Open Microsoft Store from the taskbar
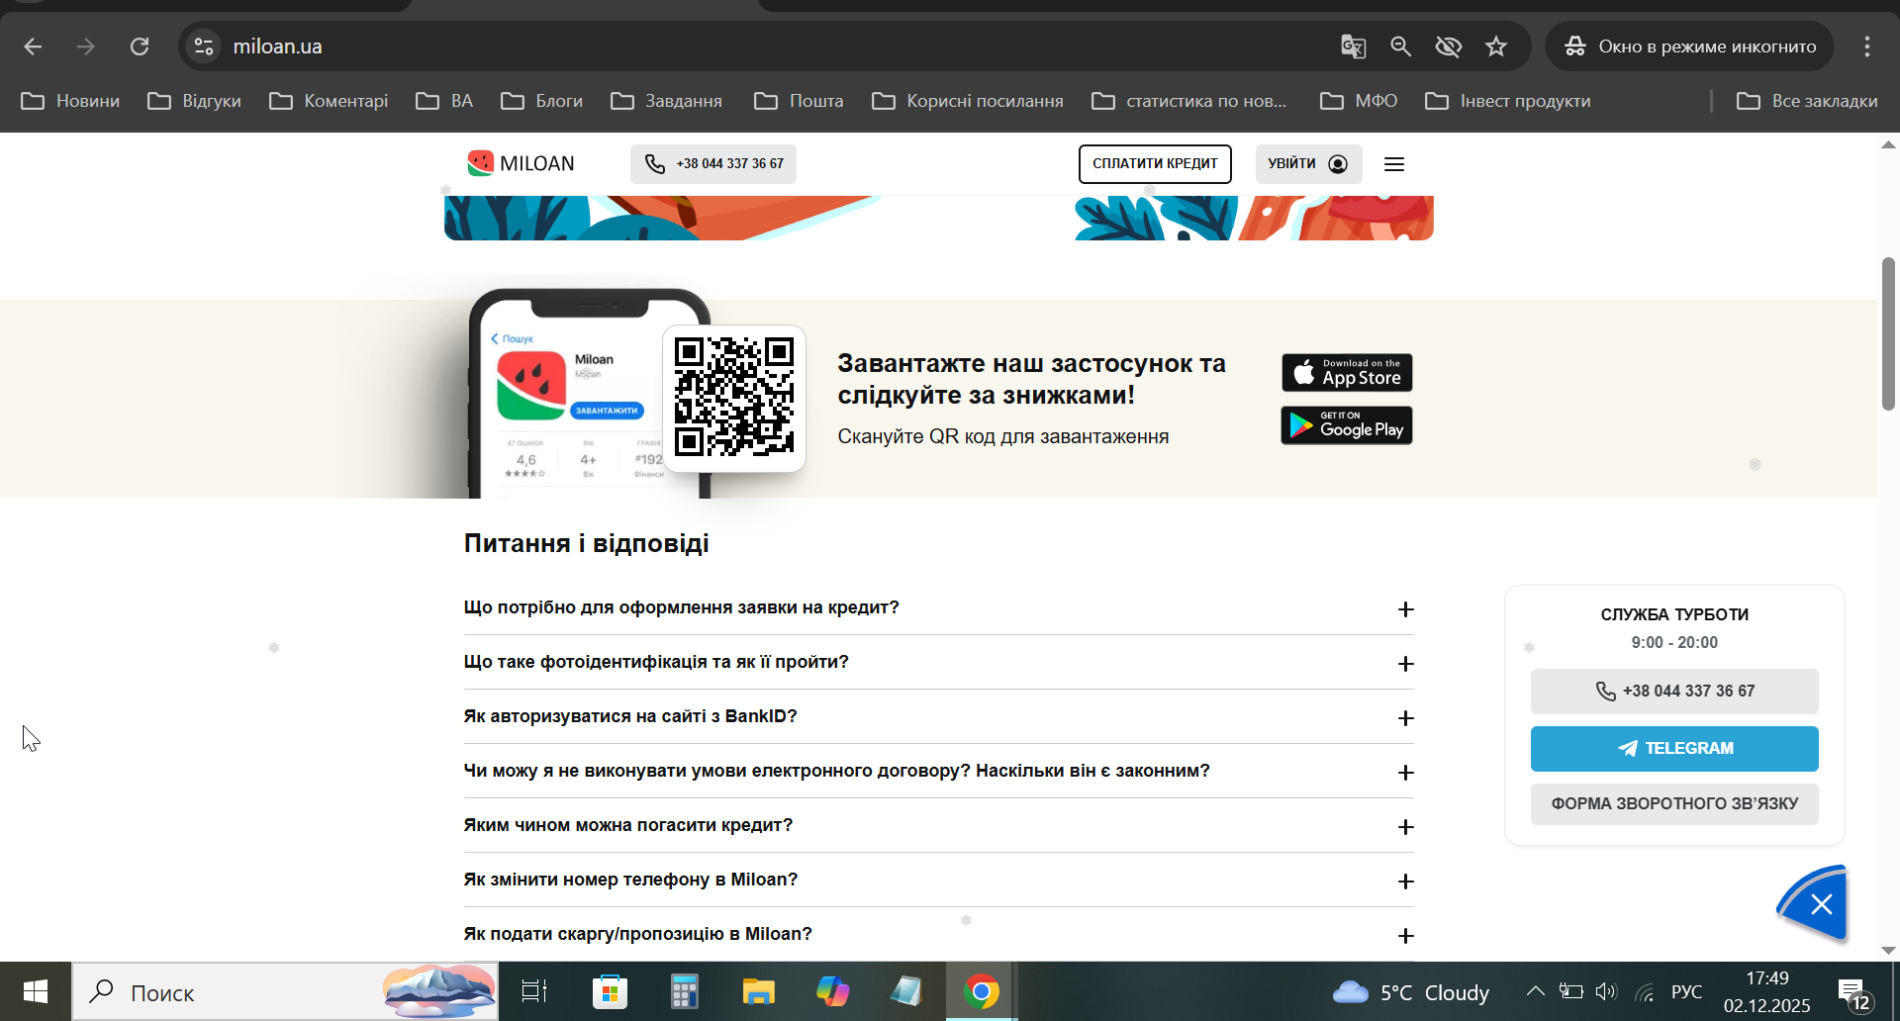 point(610,991)
